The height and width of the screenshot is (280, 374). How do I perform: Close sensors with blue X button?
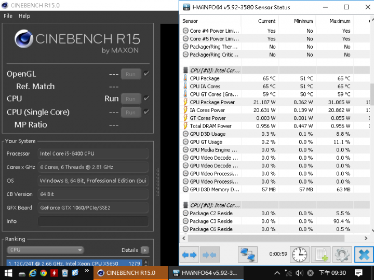click(x=364, y=255)
